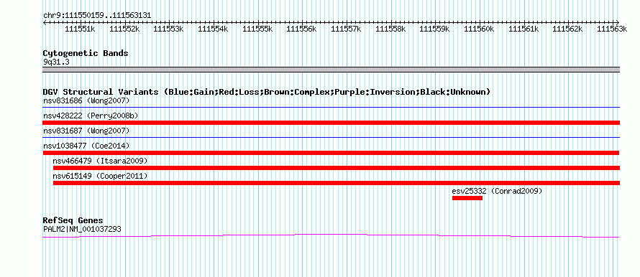Click the 111563k ruler position
Image resolution: width=640 pixels, height=277 pixels.
pyautogui.click(x=612, y=29)
